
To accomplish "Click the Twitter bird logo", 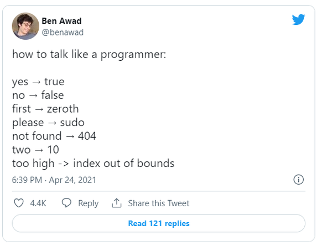I will [x=298, y=19].
